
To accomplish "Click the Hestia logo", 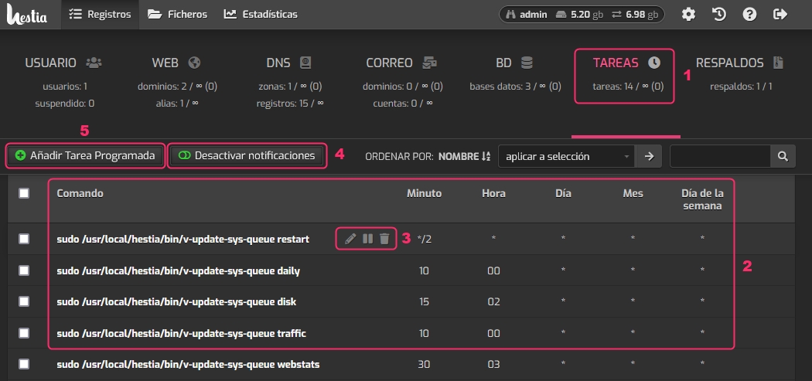I will (27, 14).
